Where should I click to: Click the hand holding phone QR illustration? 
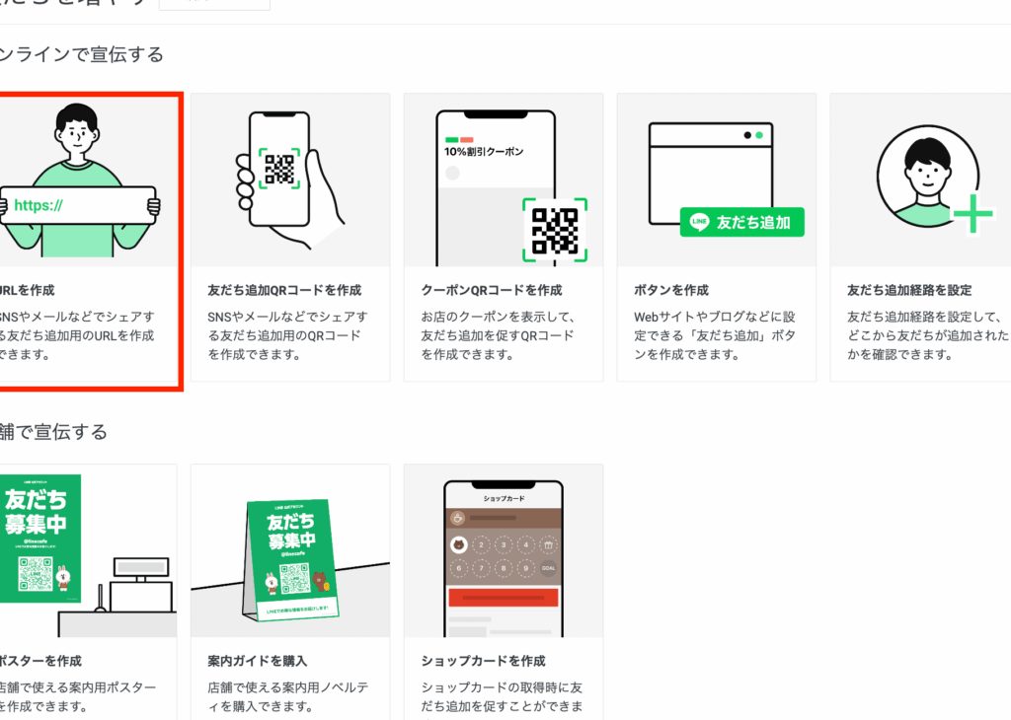[288, 178]
